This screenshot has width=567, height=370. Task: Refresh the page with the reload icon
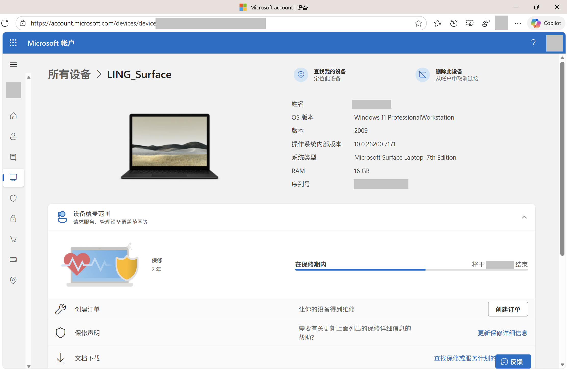coord(5,23)
